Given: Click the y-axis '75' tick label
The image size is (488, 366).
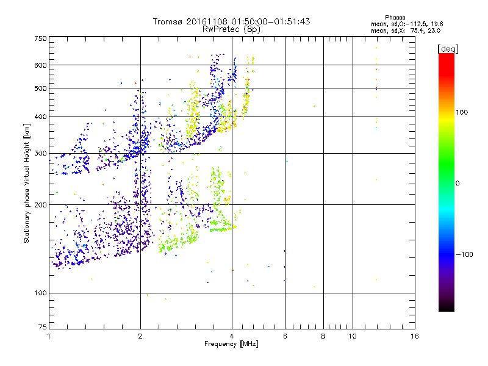Looking at the screenshot, I should click(x=42, y=327).
